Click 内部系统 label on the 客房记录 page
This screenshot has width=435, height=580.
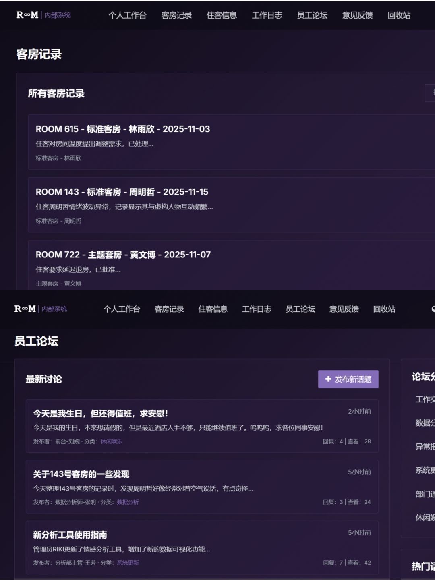pyautogui.click(x=58, y=15)
